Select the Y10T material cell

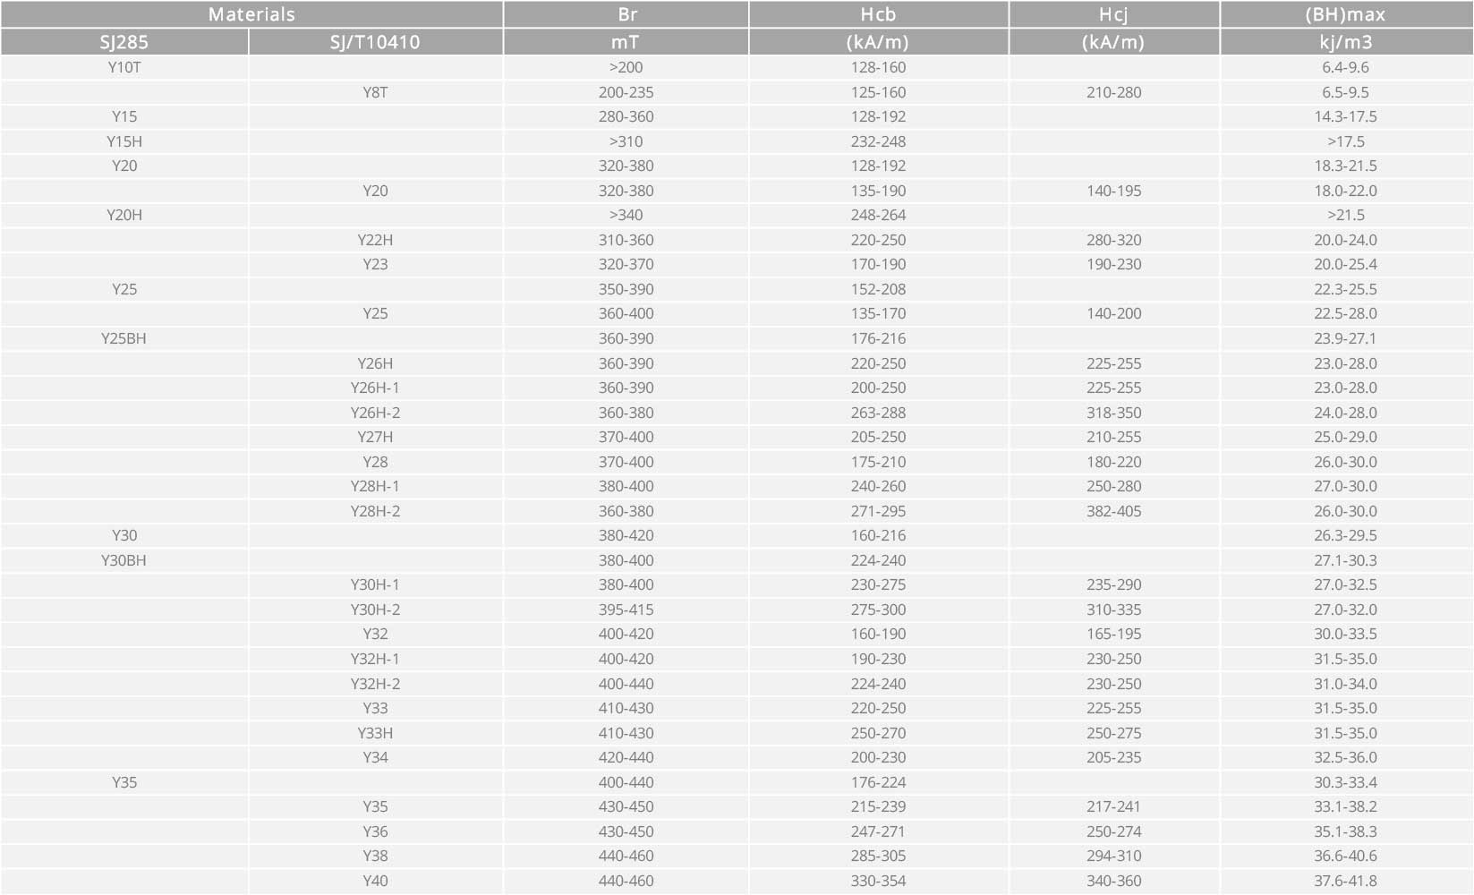click(124, 67)
